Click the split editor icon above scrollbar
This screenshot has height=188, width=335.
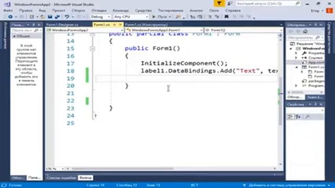tap(280, 36)
